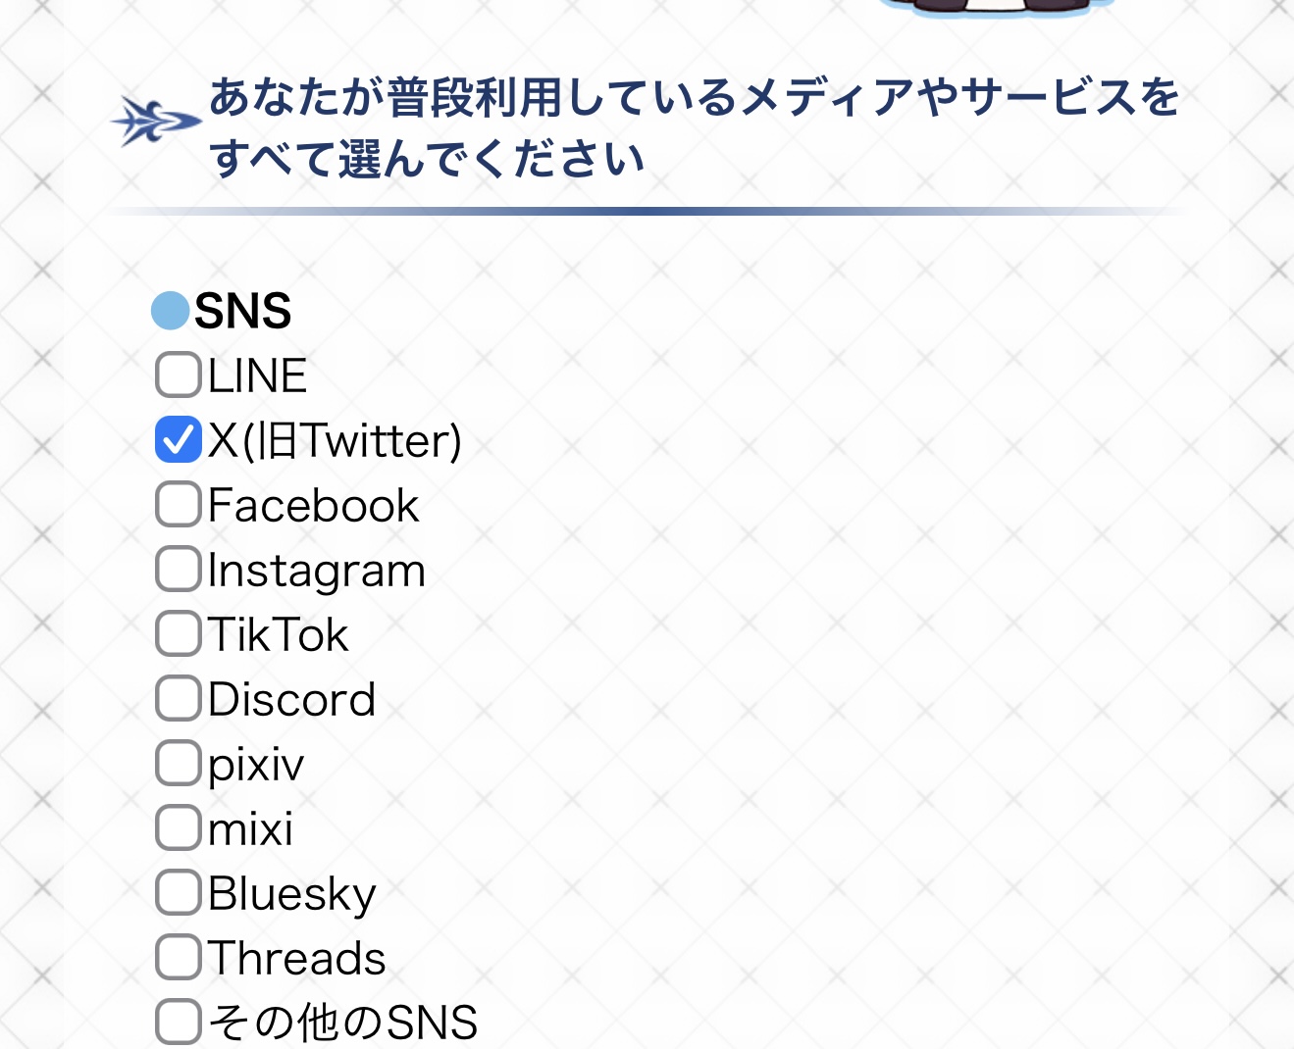Click the Instagram label text

(x=316, y=571)
